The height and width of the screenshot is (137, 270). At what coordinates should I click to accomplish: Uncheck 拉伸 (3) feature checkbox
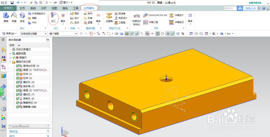(x=18, y=78)
